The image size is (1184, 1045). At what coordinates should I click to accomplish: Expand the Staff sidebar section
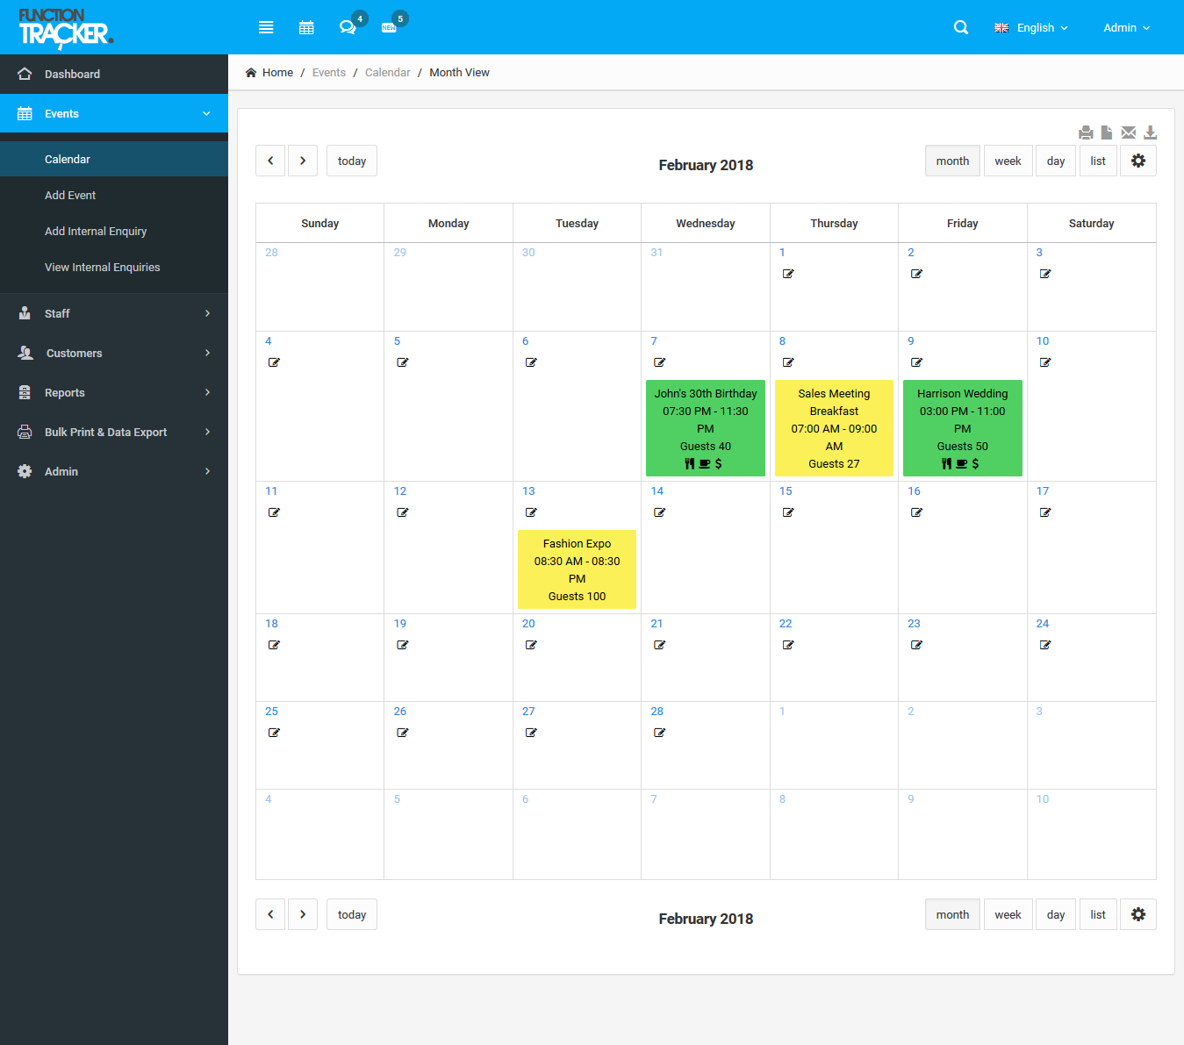pyautogui.click(x=114, y=313)
